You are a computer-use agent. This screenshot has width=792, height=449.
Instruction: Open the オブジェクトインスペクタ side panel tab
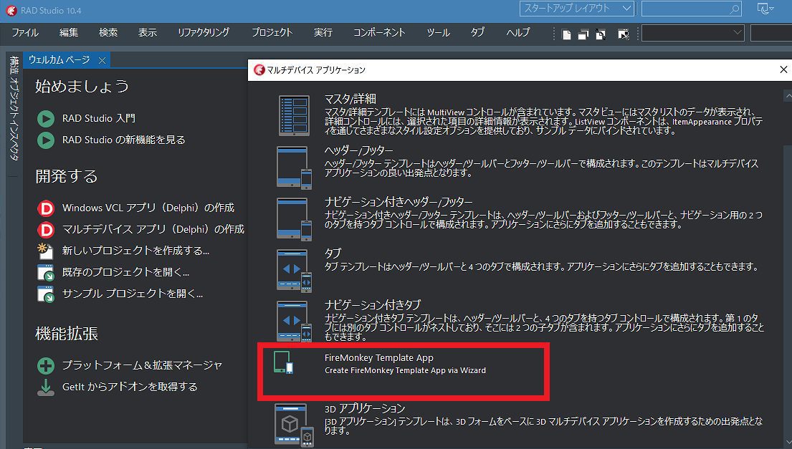(x=14, y=120)
